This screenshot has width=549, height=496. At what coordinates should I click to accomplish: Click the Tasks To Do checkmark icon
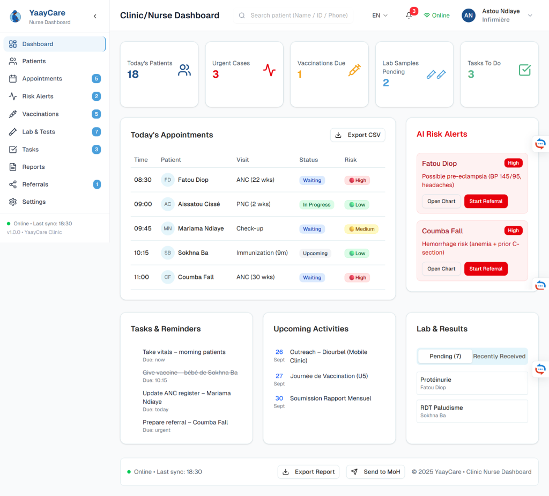[525, 70]
